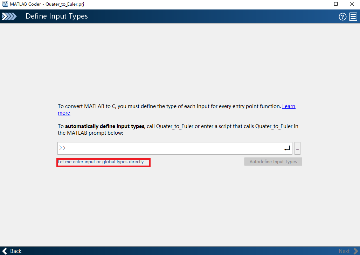Click the workflow steps chevrons icon
This screenshot has width=360, height=255.
[9, 16]
